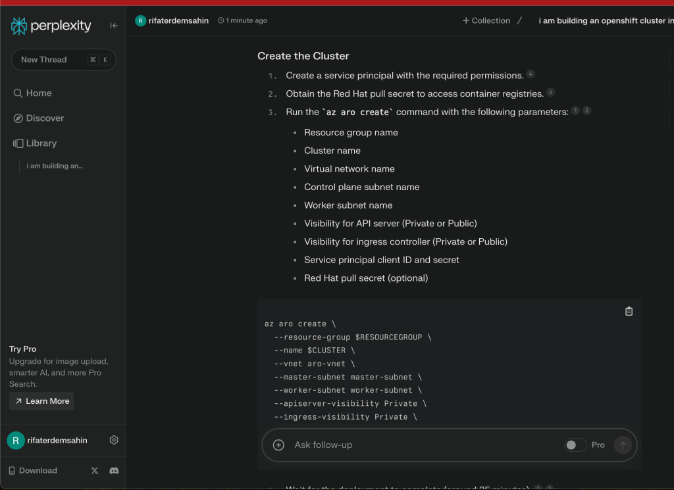Click the 'Try Pro' heading
This screenshot has height=490, width=674.
click(23, 349)
